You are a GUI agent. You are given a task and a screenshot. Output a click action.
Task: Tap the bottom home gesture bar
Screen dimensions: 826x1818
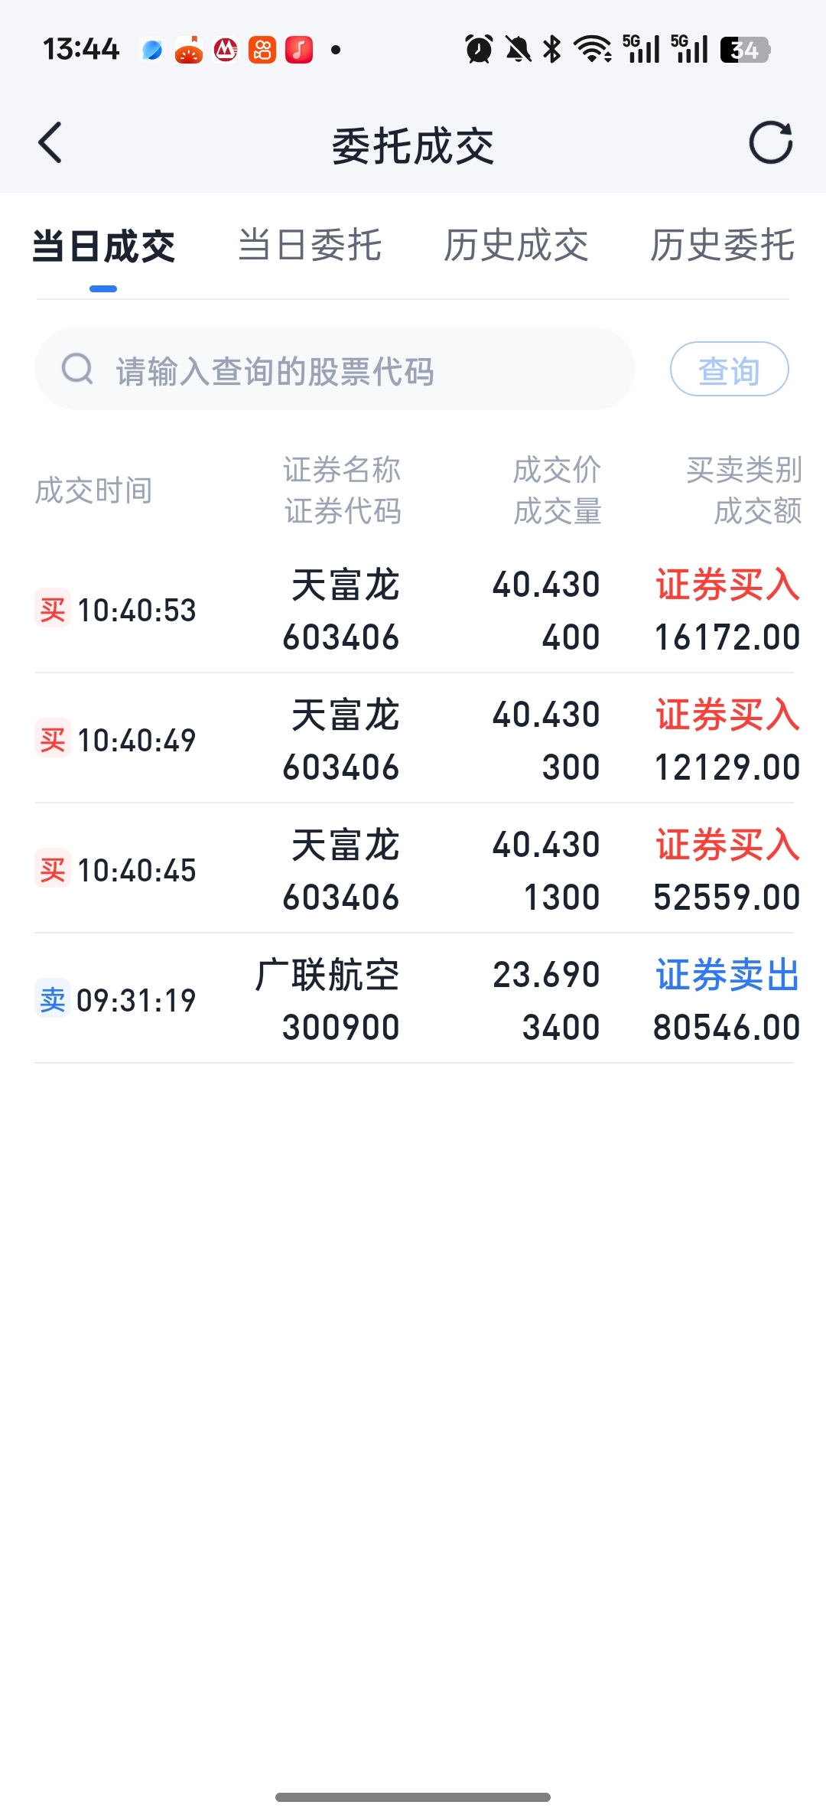[x=413, y=1797]
